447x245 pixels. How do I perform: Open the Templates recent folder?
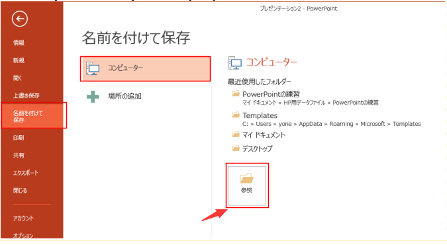(x=260, y=115)
